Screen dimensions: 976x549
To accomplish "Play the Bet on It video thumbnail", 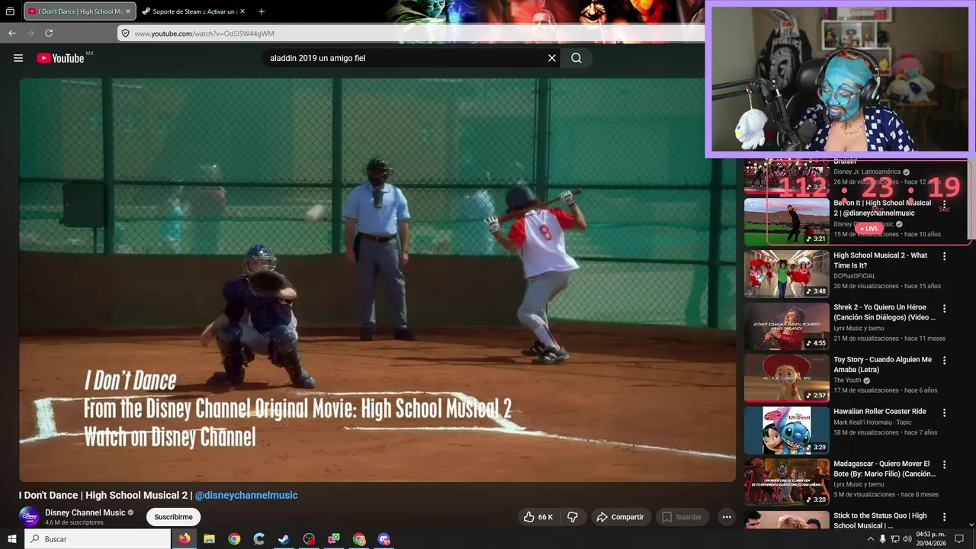I will [x=787, y=222].
